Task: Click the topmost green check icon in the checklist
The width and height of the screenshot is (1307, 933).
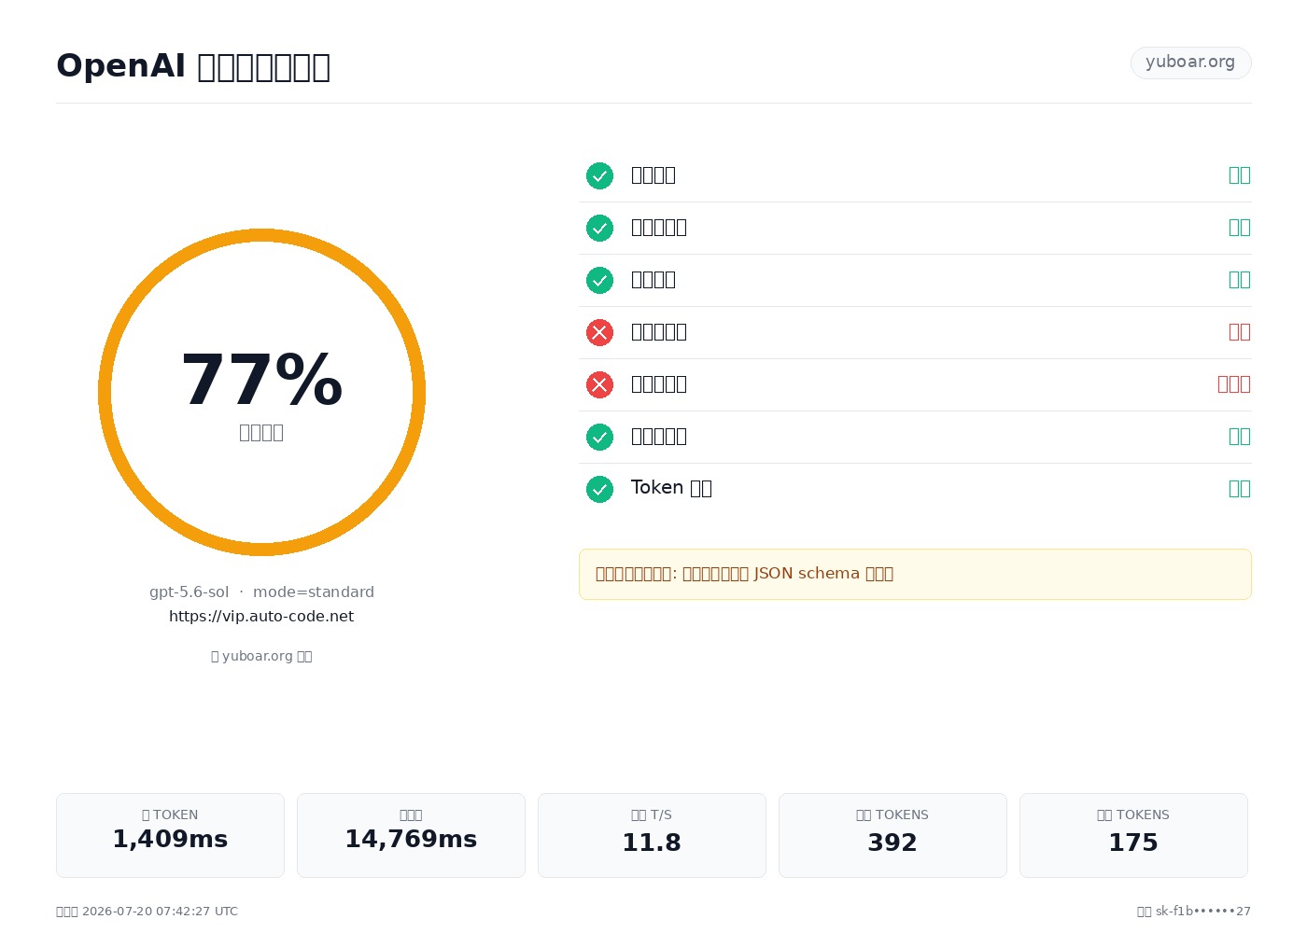Action: click(599, 175)
